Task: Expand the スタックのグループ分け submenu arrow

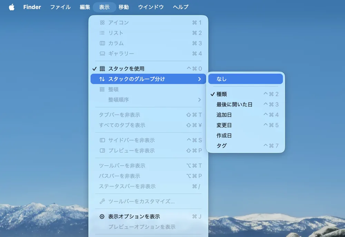Action: tap(199, 79)
